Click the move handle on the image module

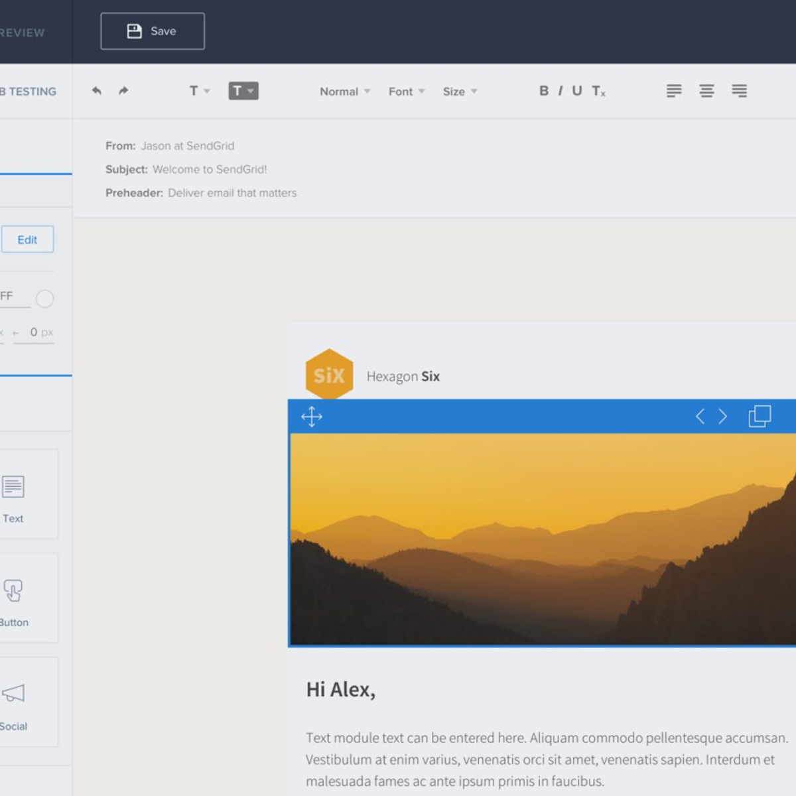(311, 416)
